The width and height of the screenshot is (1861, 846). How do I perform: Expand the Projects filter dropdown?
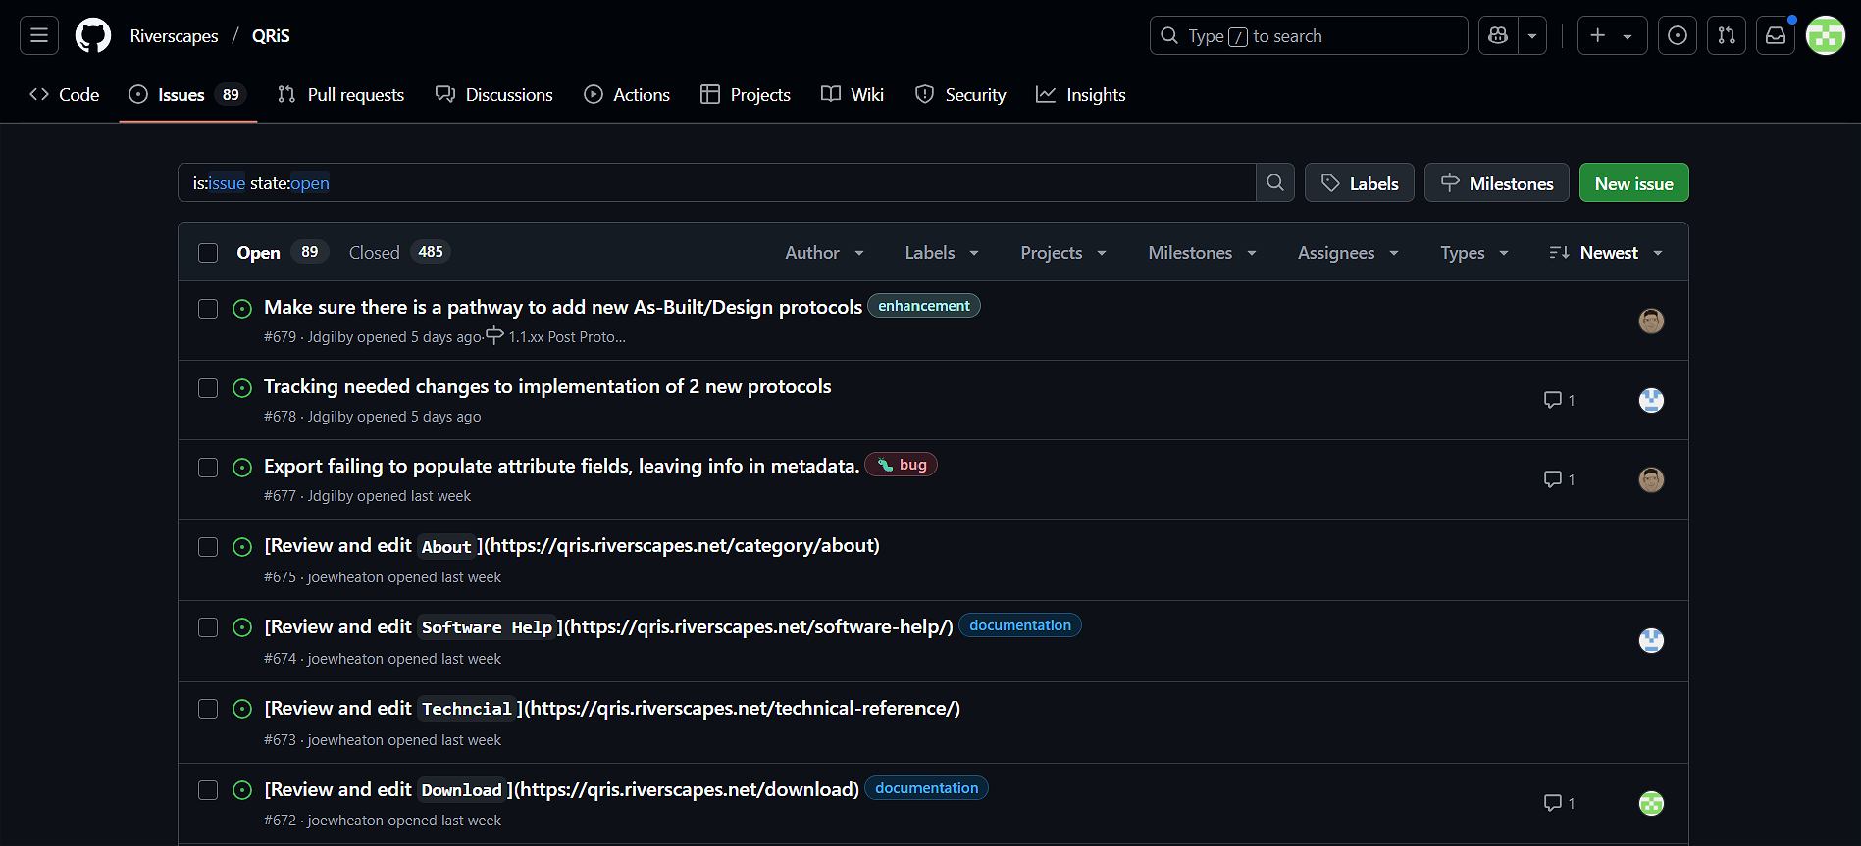pos(1063,253)
